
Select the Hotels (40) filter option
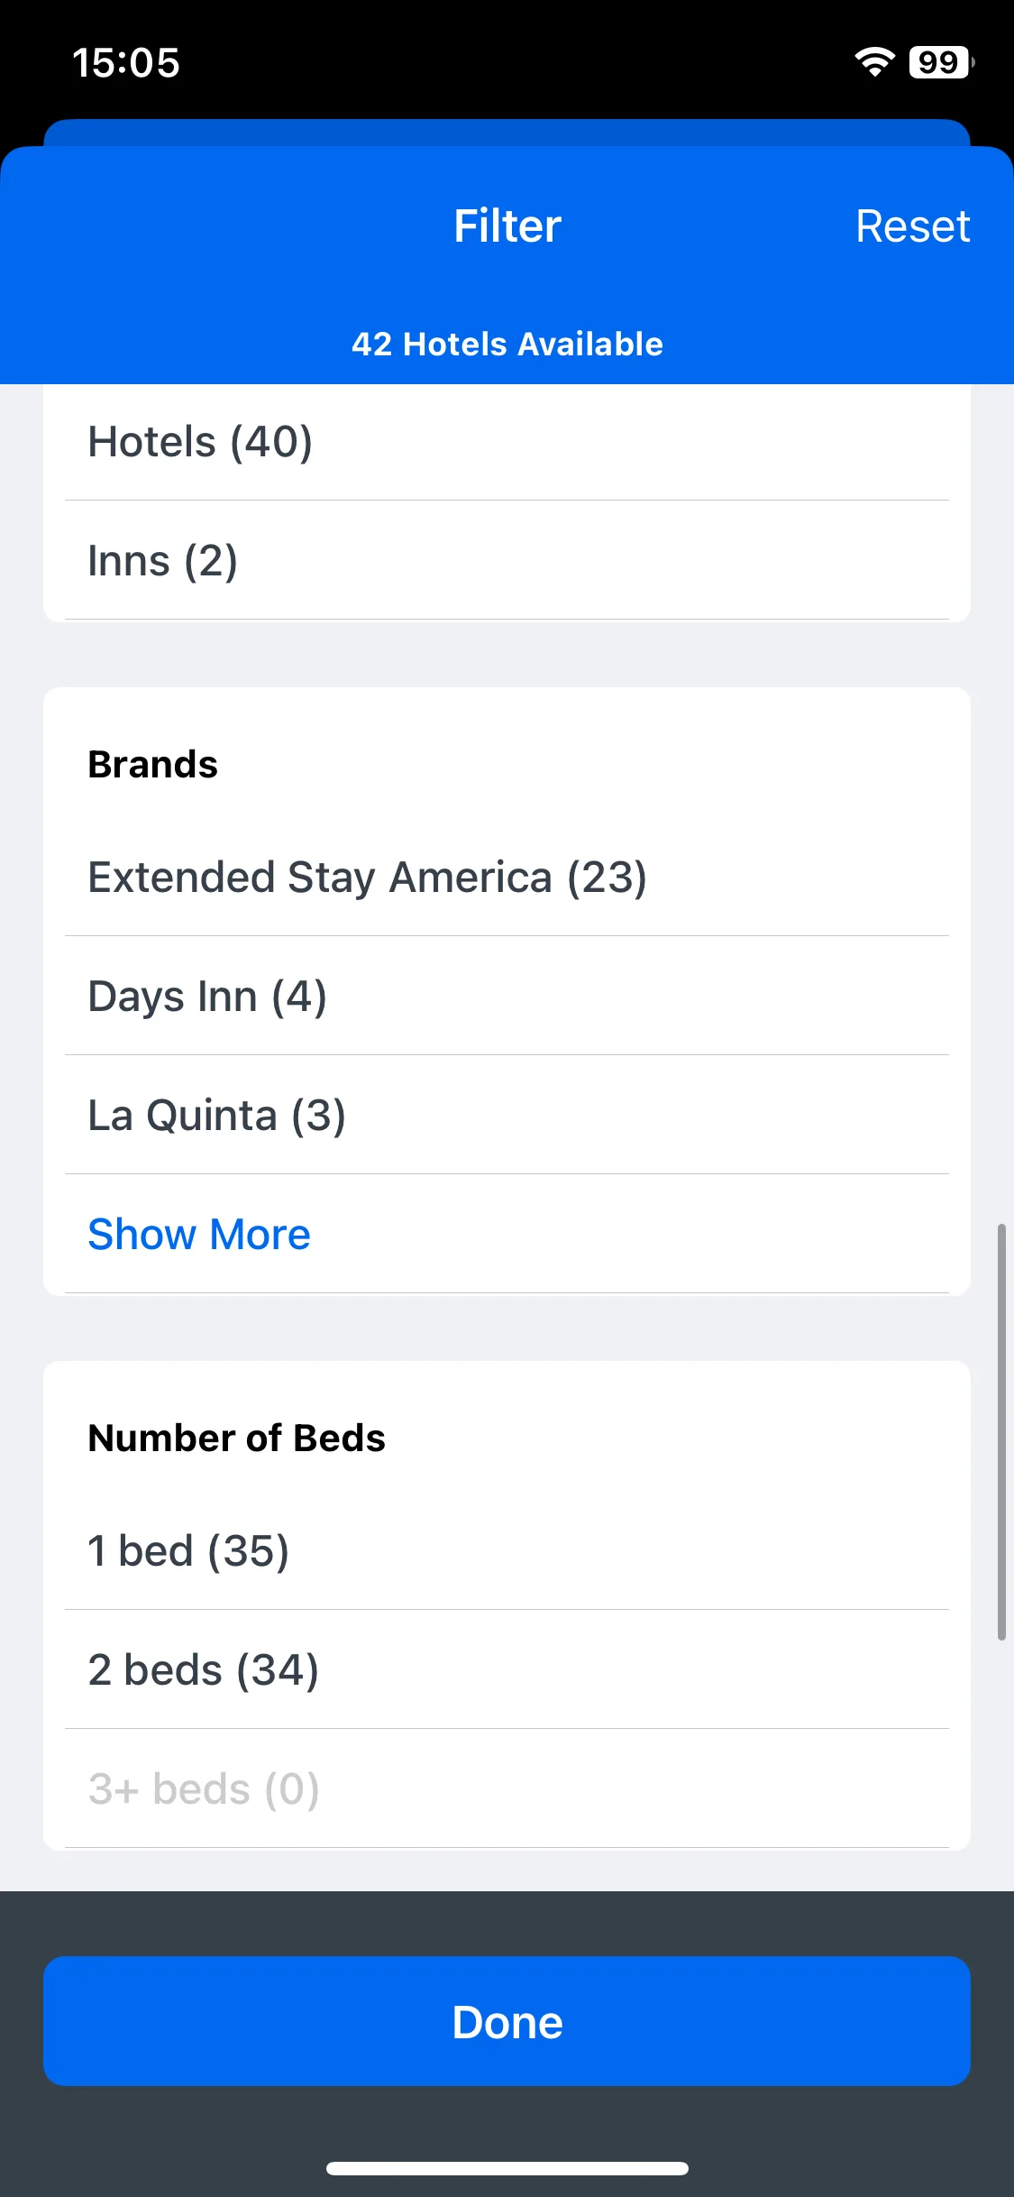[507, 442]
